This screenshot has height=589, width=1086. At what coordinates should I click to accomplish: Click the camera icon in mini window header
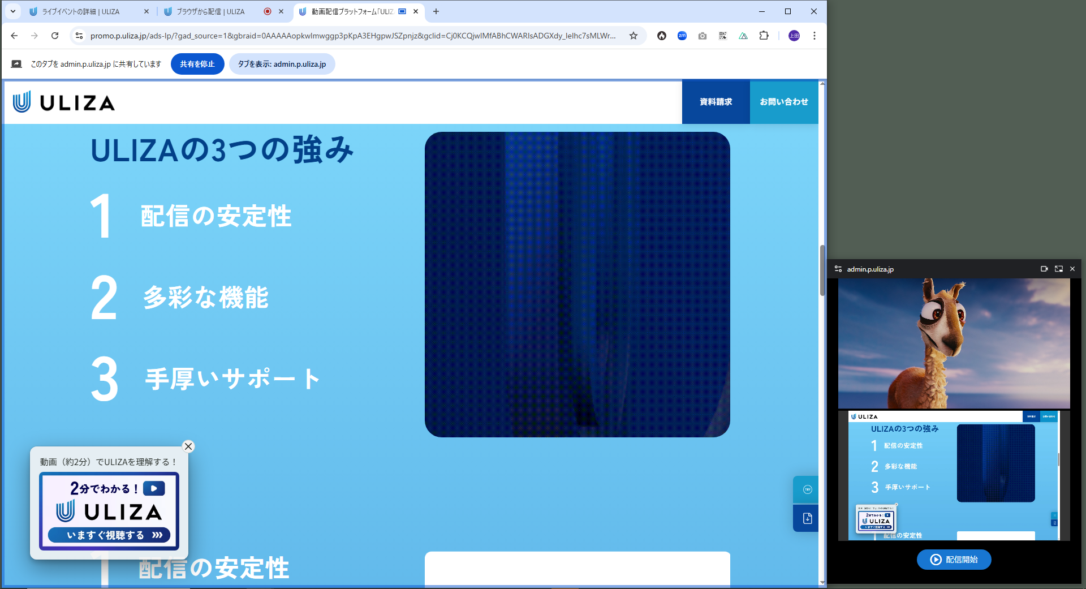(1044, 269)
